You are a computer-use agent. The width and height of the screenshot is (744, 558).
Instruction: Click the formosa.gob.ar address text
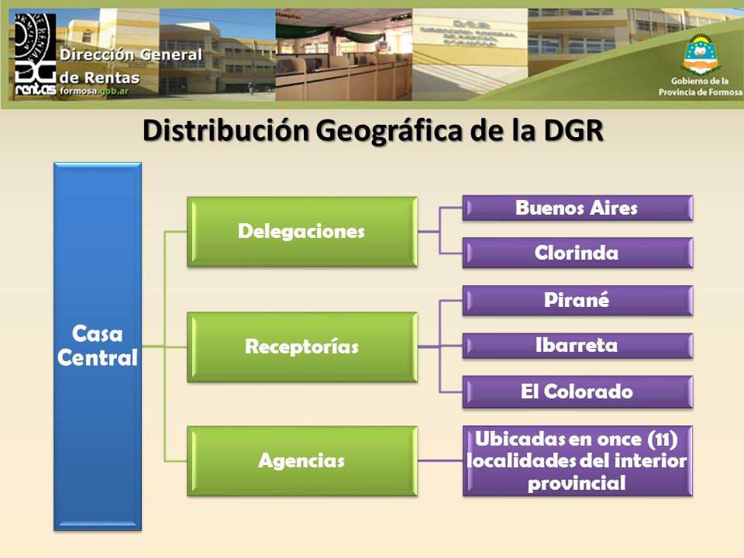click(94, 91)
